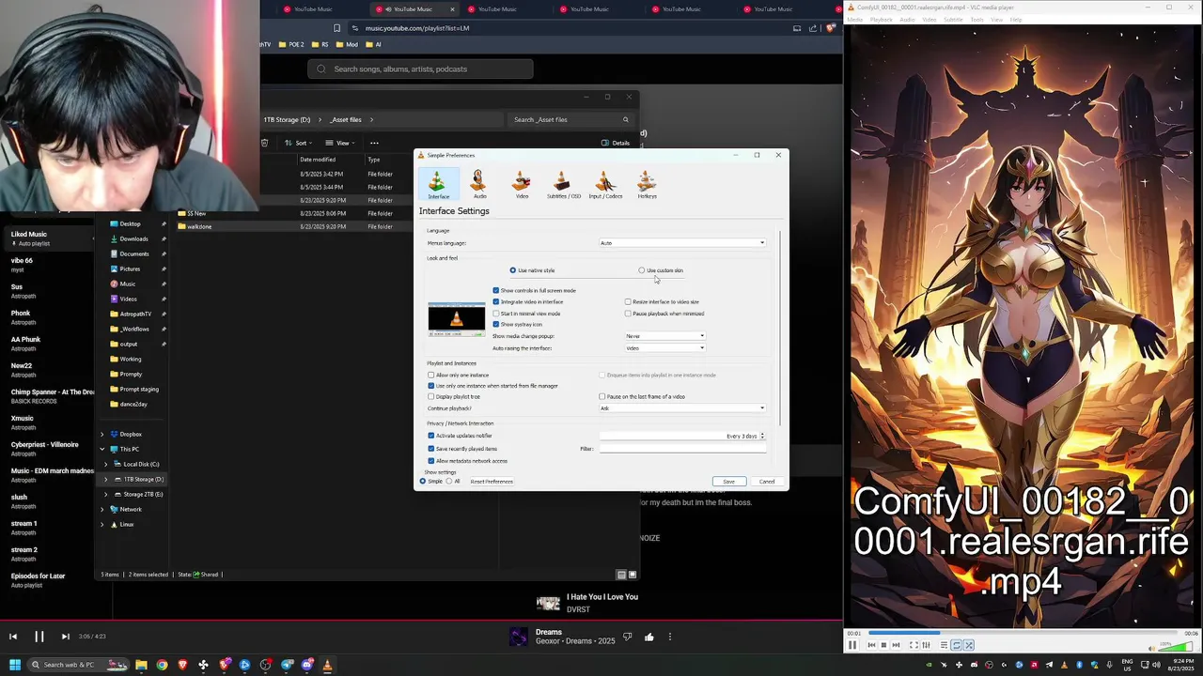1203x676 pixels.
Task: Like the Dreams song with thumbs up
Action: [x=648, y=637]
